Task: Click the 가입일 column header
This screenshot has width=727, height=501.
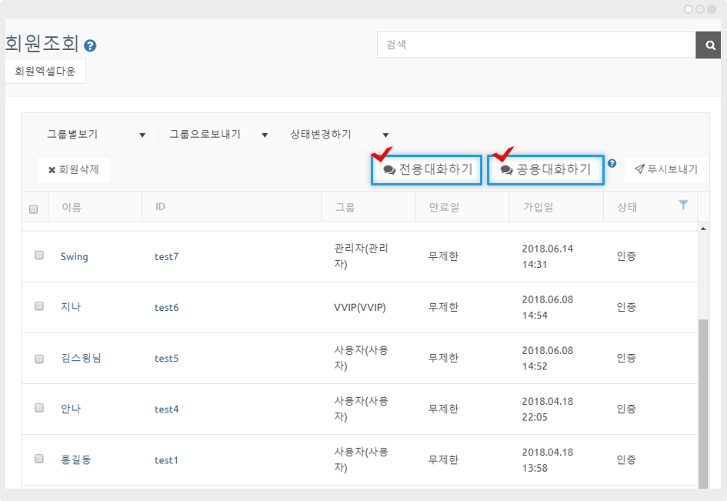Action: [538, 207]
